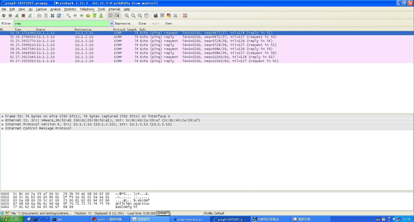
Task: Open capture options icon
Action: pyautogui.click(x=10, y=16)
